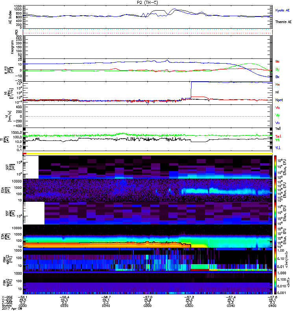The height and width of the screenshot is (314, 295).
Task: Click the white data gap in SST ions panel
Action: coord(31,167)
